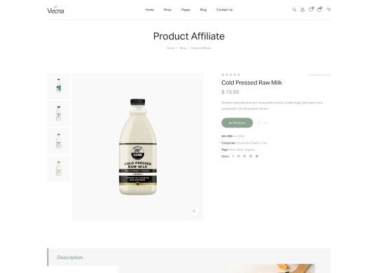Go to the Blog menu item
Screen dimensions: 378x273
pyautogui.click(x=203, y=10)
